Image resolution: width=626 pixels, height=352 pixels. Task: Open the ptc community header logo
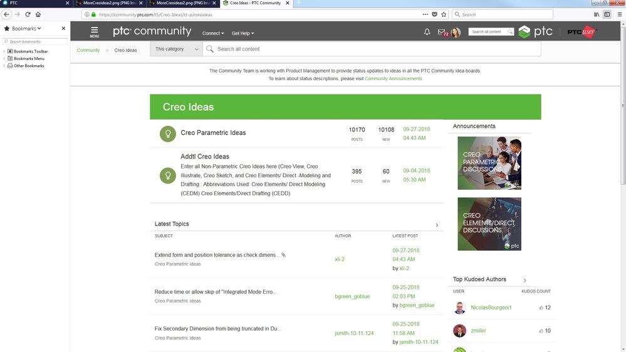pos(152,31)
